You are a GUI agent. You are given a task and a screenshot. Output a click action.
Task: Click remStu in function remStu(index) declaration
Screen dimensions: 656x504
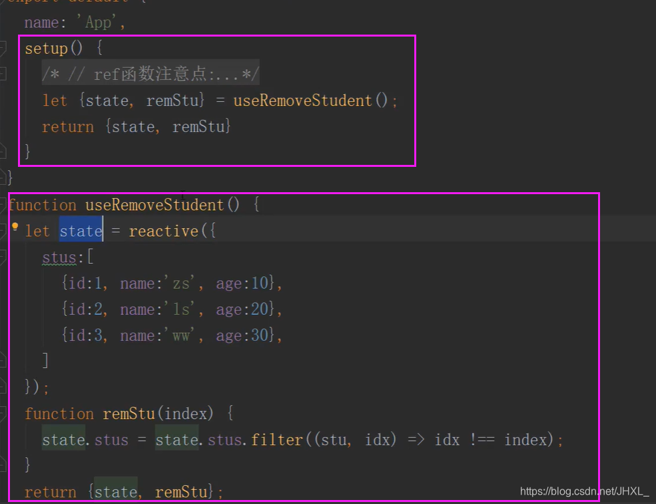(129, 414)
